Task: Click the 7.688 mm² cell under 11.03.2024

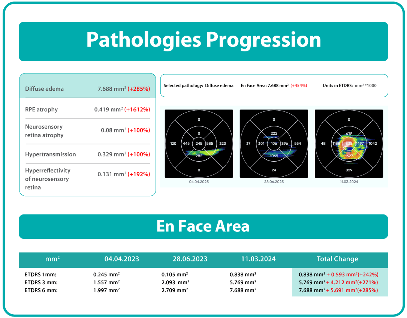Action: (243, 290)
